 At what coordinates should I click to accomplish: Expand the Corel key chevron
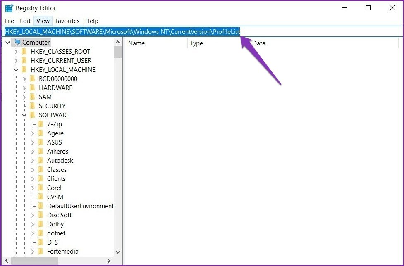pyautogui.click(x=33, y=188)
